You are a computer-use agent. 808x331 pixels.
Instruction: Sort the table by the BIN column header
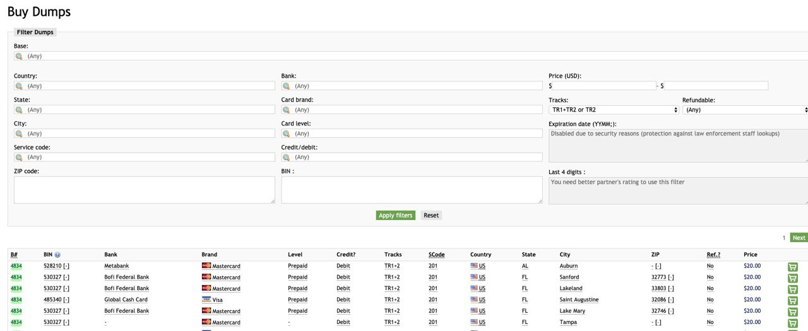pos(48,255)
